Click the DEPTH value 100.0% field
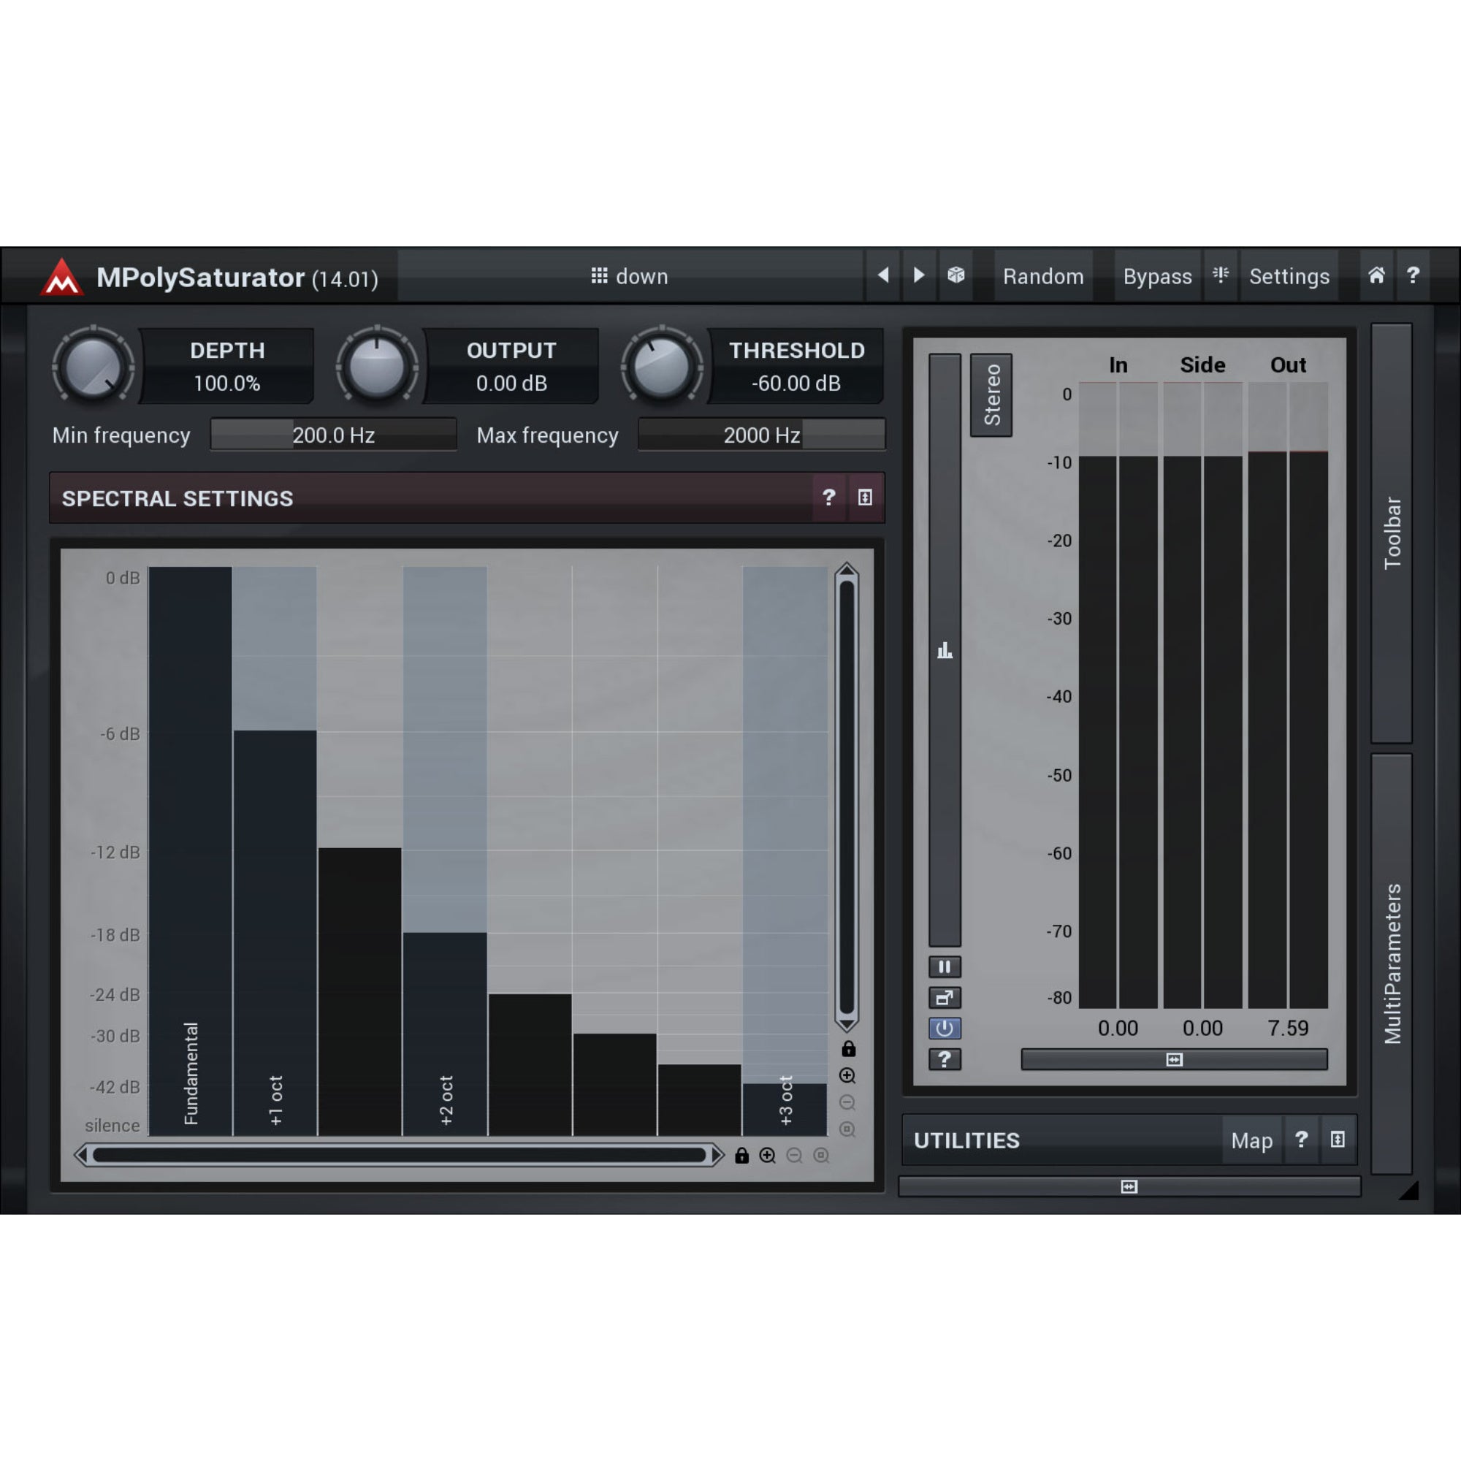 click(x=227, y=384)
